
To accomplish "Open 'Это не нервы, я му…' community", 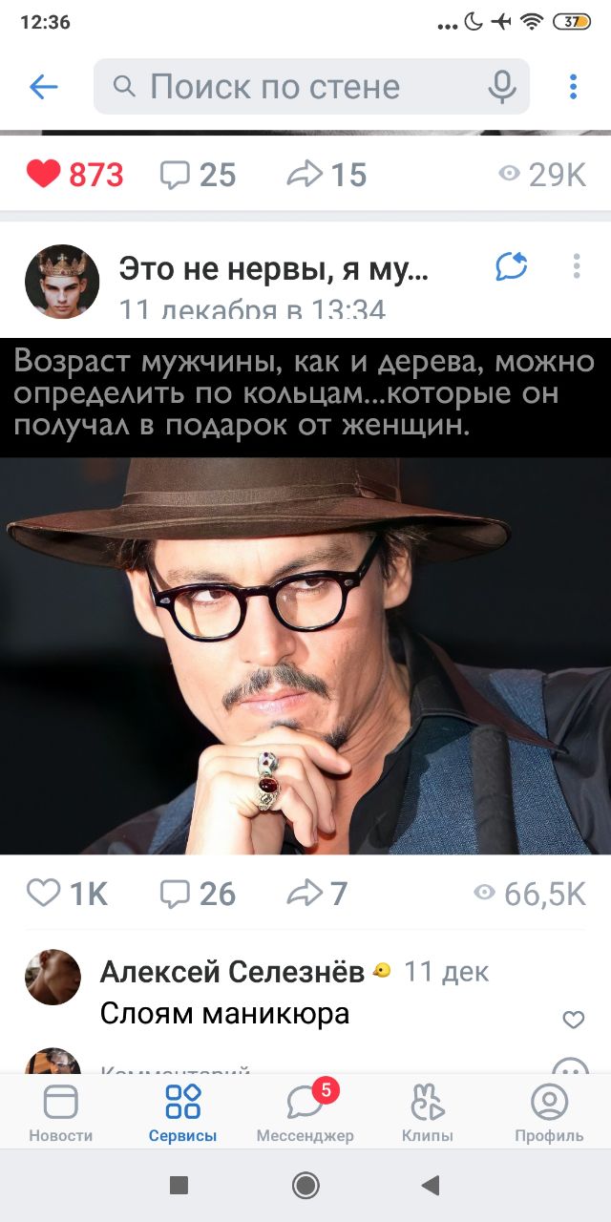I will [x=274, y=270].
